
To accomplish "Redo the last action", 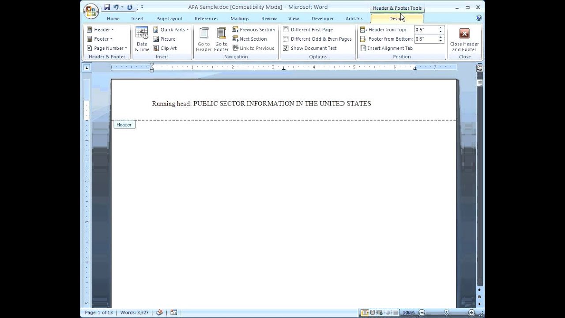I will (x=130, y=7).
